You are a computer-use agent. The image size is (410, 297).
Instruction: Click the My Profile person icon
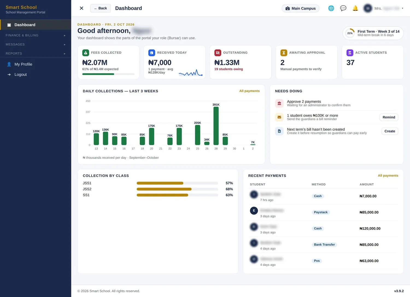(9, 64)
